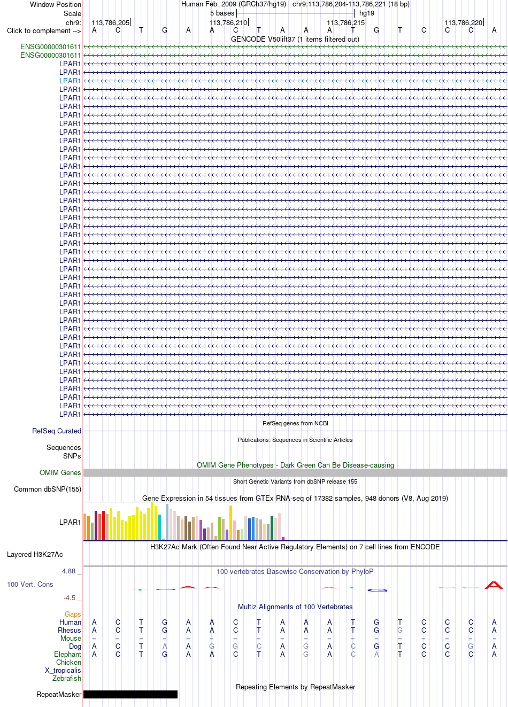The width and height of the screenshot is (508, 707).
Task: Click position marker 113,786,220 on ruler
Action: 464,22
